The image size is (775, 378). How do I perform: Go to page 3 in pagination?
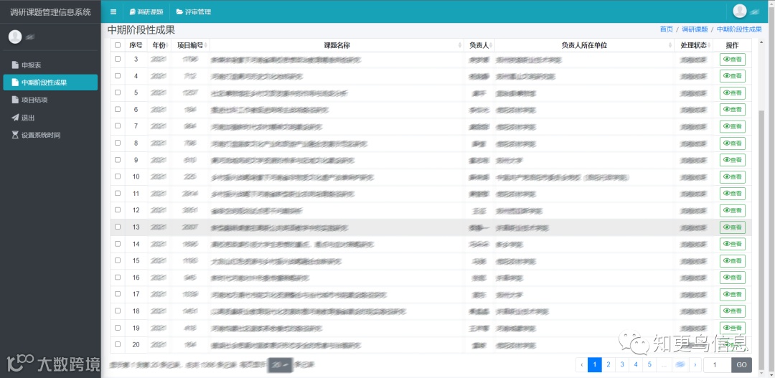click(622, 364)
